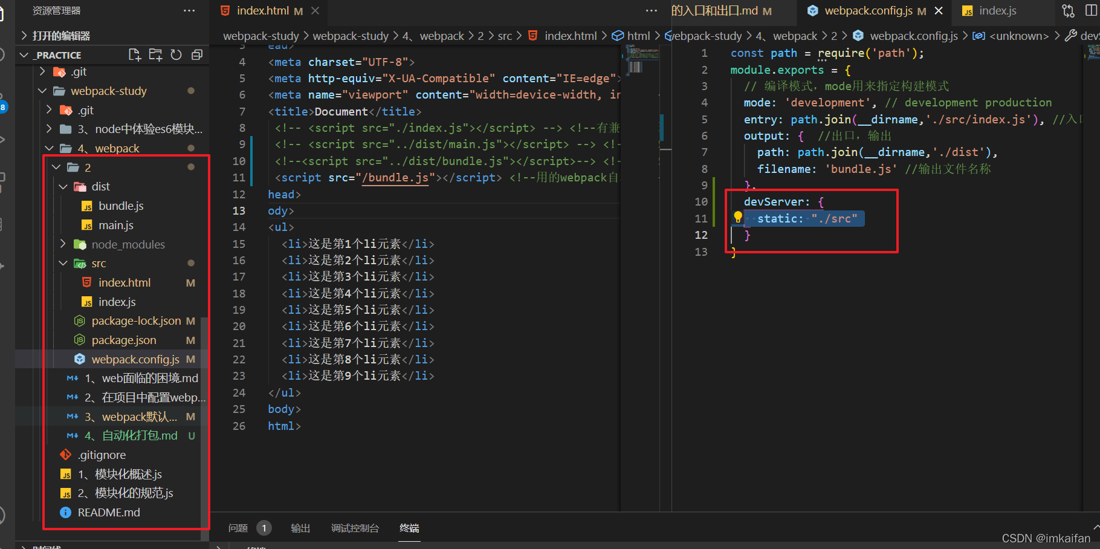This screenshot has height=549, width=1100.
Task: Open the 输出 panel tab
Action: [x=300, y=528]
